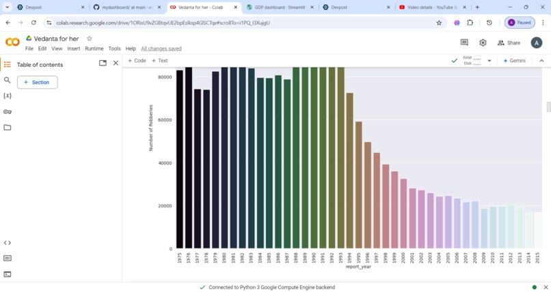The width and height of the screenshot is (551, 292).
Task: Open the comments icon near Share
Action: click(464, 42)
